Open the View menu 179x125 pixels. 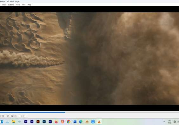coord(23,5)
